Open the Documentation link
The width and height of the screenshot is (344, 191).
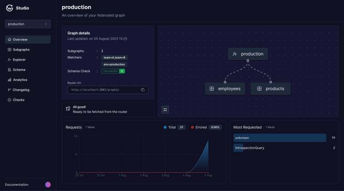point(17,185)
